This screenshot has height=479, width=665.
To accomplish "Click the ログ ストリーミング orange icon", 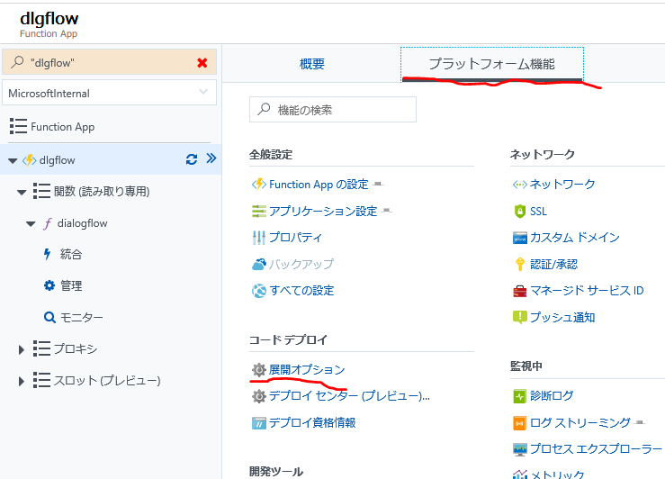I will (x=519, y=423).
